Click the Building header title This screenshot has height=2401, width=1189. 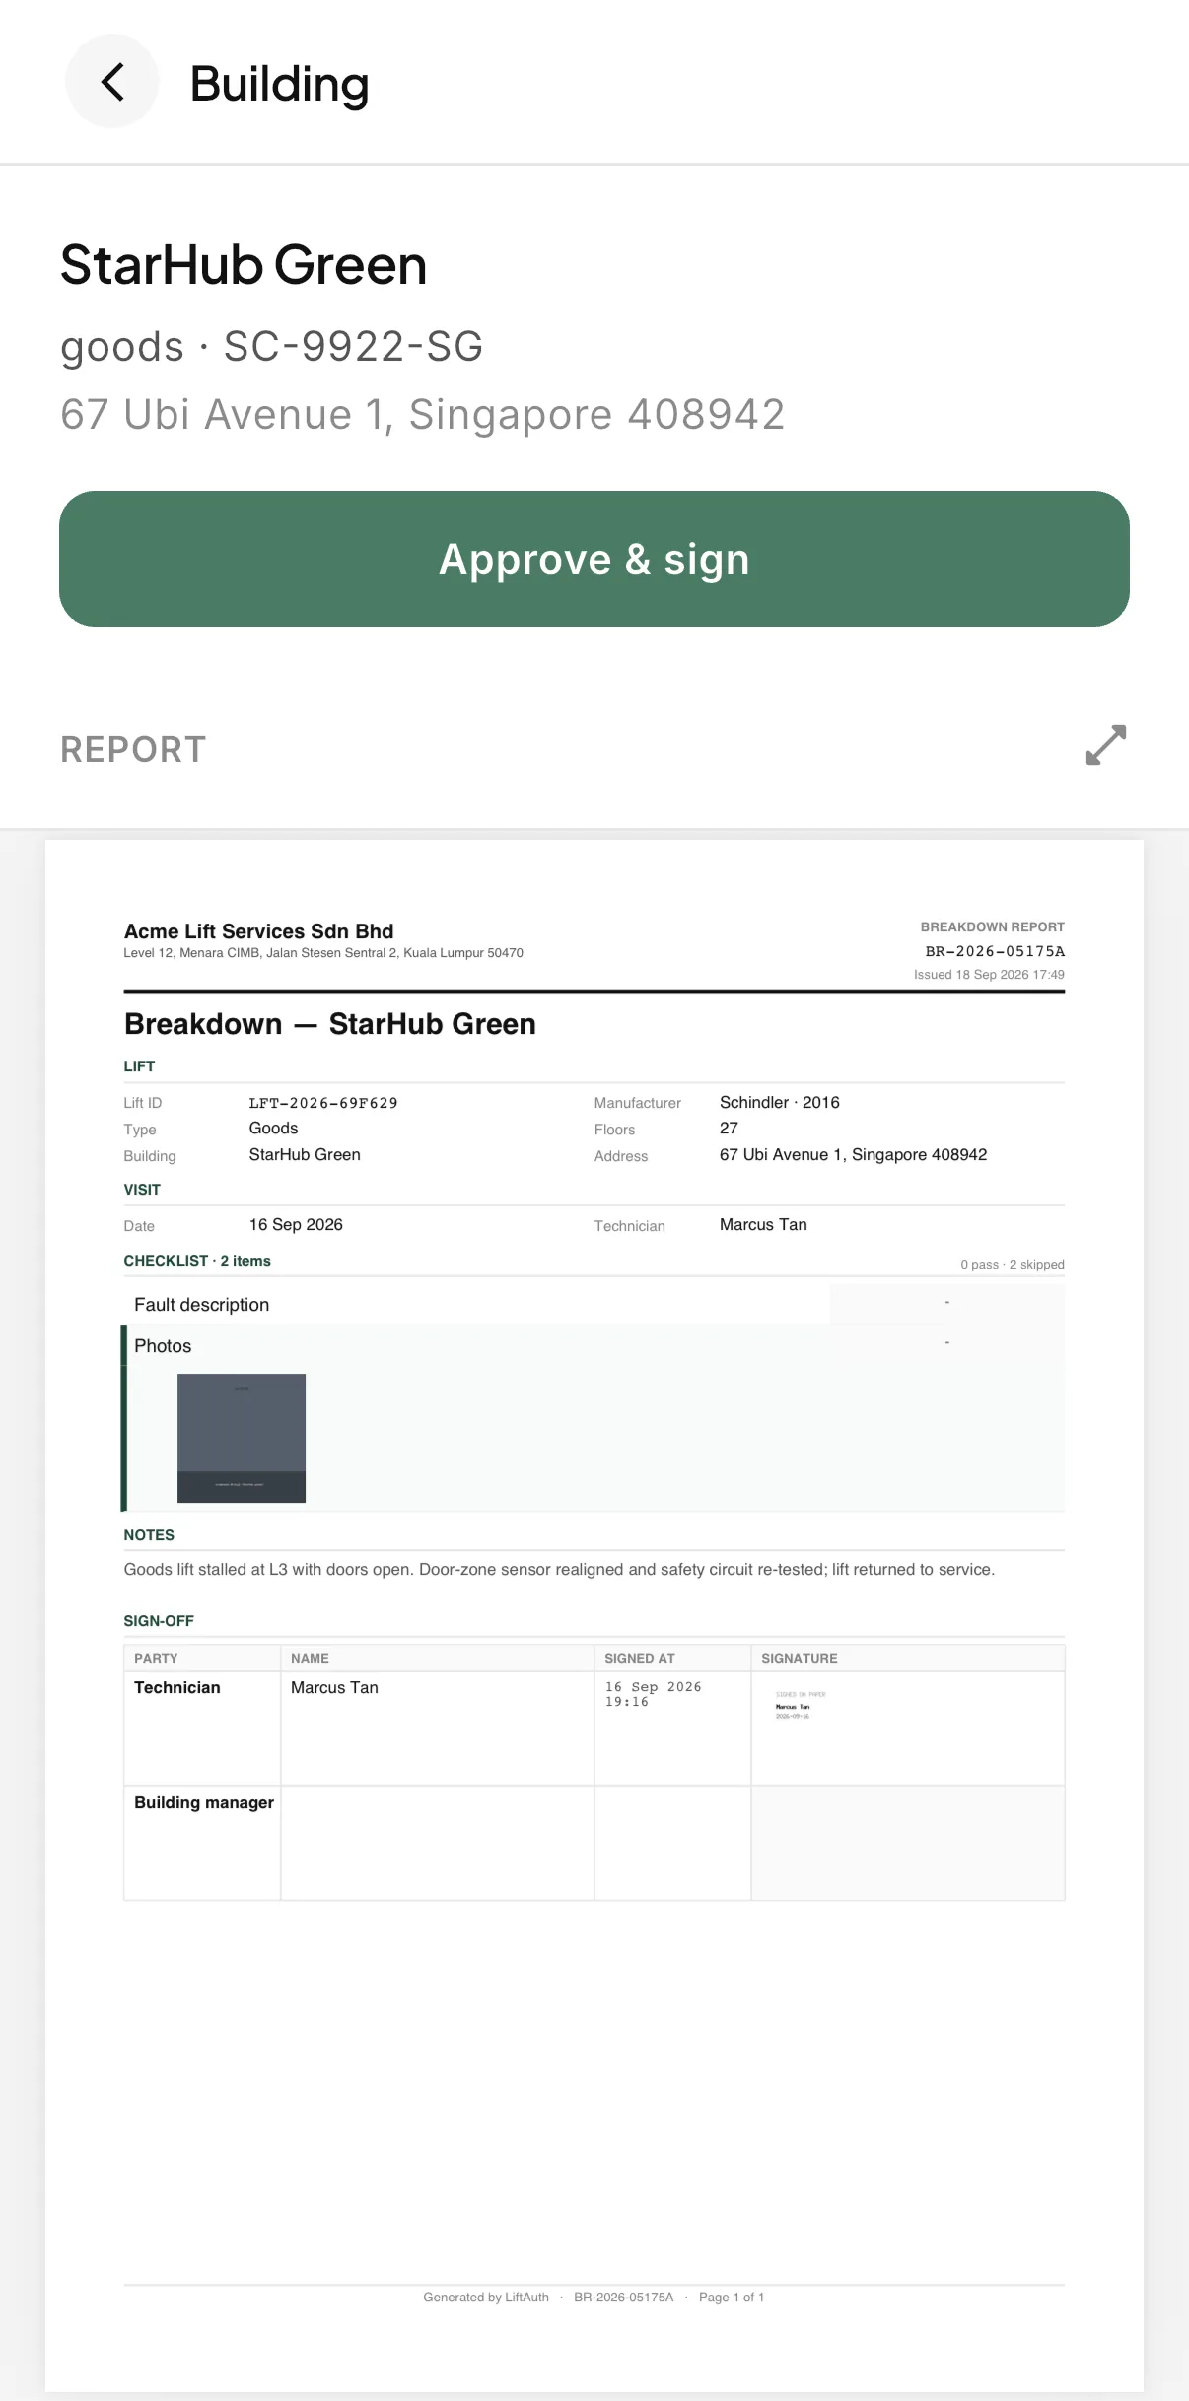pyautogui.click(x=280, y=84)
